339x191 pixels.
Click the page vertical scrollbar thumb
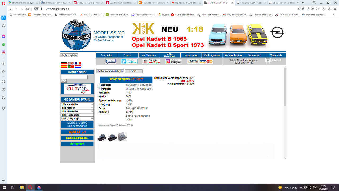(285, 87)
